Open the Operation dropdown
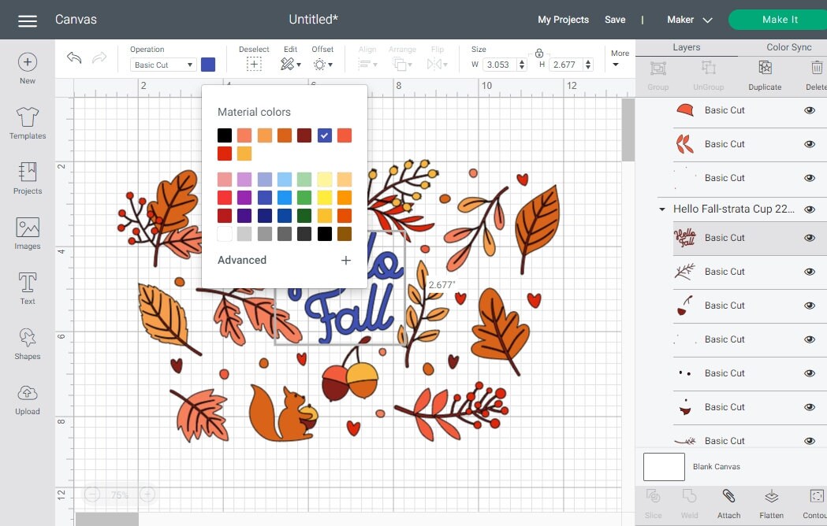The height and width of the screenshot is (526, 827). pos(162,65)
